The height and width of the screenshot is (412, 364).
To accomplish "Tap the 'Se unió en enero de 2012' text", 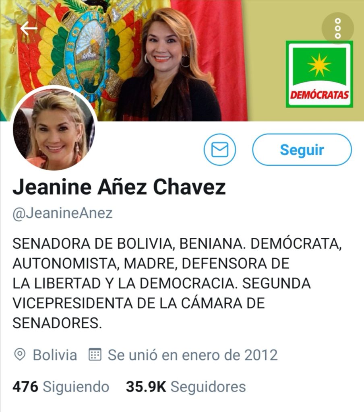I will (193, 355).
